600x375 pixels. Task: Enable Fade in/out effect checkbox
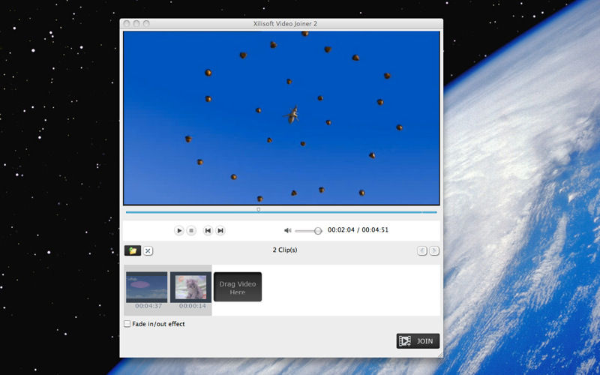coord(127,324)
